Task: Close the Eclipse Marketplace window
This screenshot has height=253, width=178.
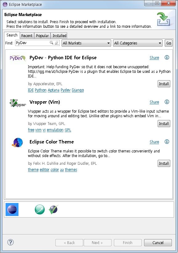Action: coord(168,3)
